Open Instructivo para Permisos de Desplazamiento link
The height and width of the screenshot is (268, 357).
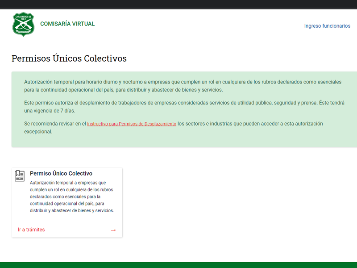[x=132, y=124]
